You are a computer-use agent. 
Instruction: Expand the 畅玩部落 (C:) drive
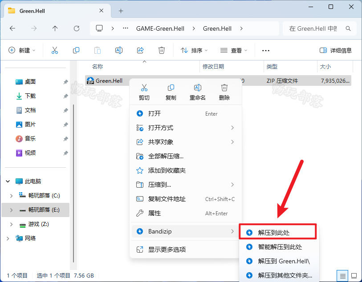coord(11,196)
